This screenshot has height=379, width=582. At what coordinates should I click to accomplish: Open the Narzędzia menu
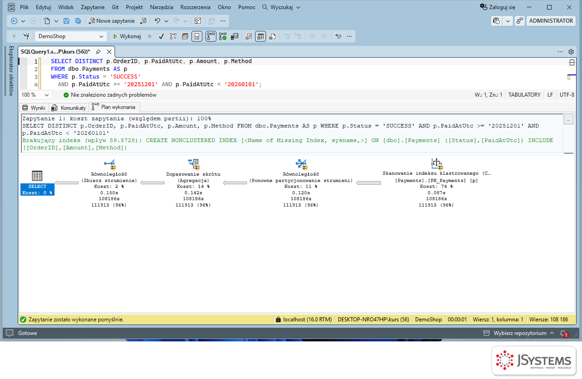(162, 7)
